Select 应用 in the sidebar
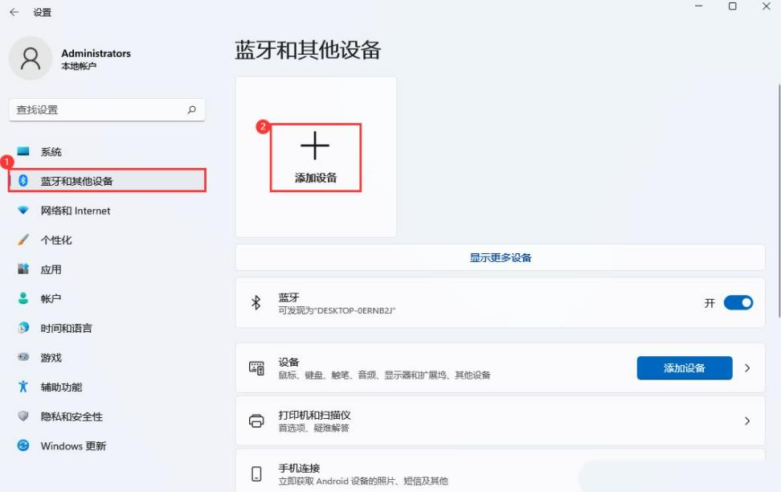 [x=50, y=269]
